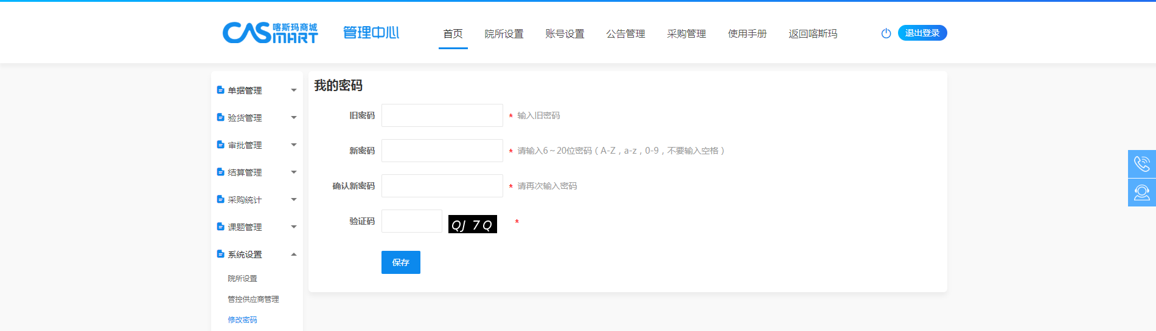Expand the 审批管理 menu arrow
The height and width of the screenshot is (331, 1156).
294,145
